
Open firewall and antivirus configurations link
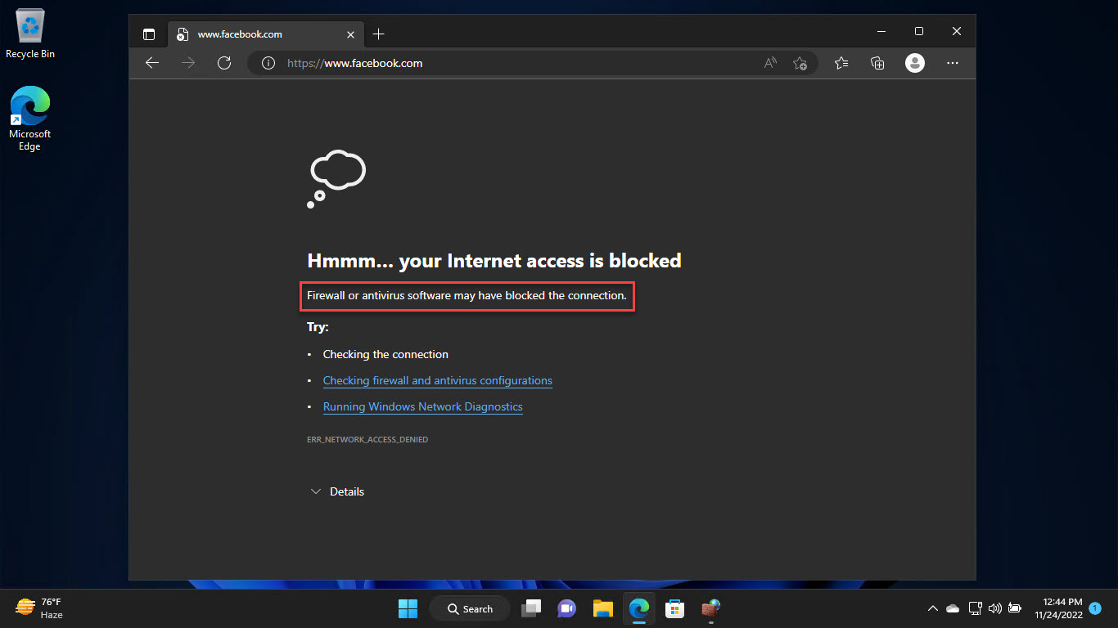[x=437, y=380]
